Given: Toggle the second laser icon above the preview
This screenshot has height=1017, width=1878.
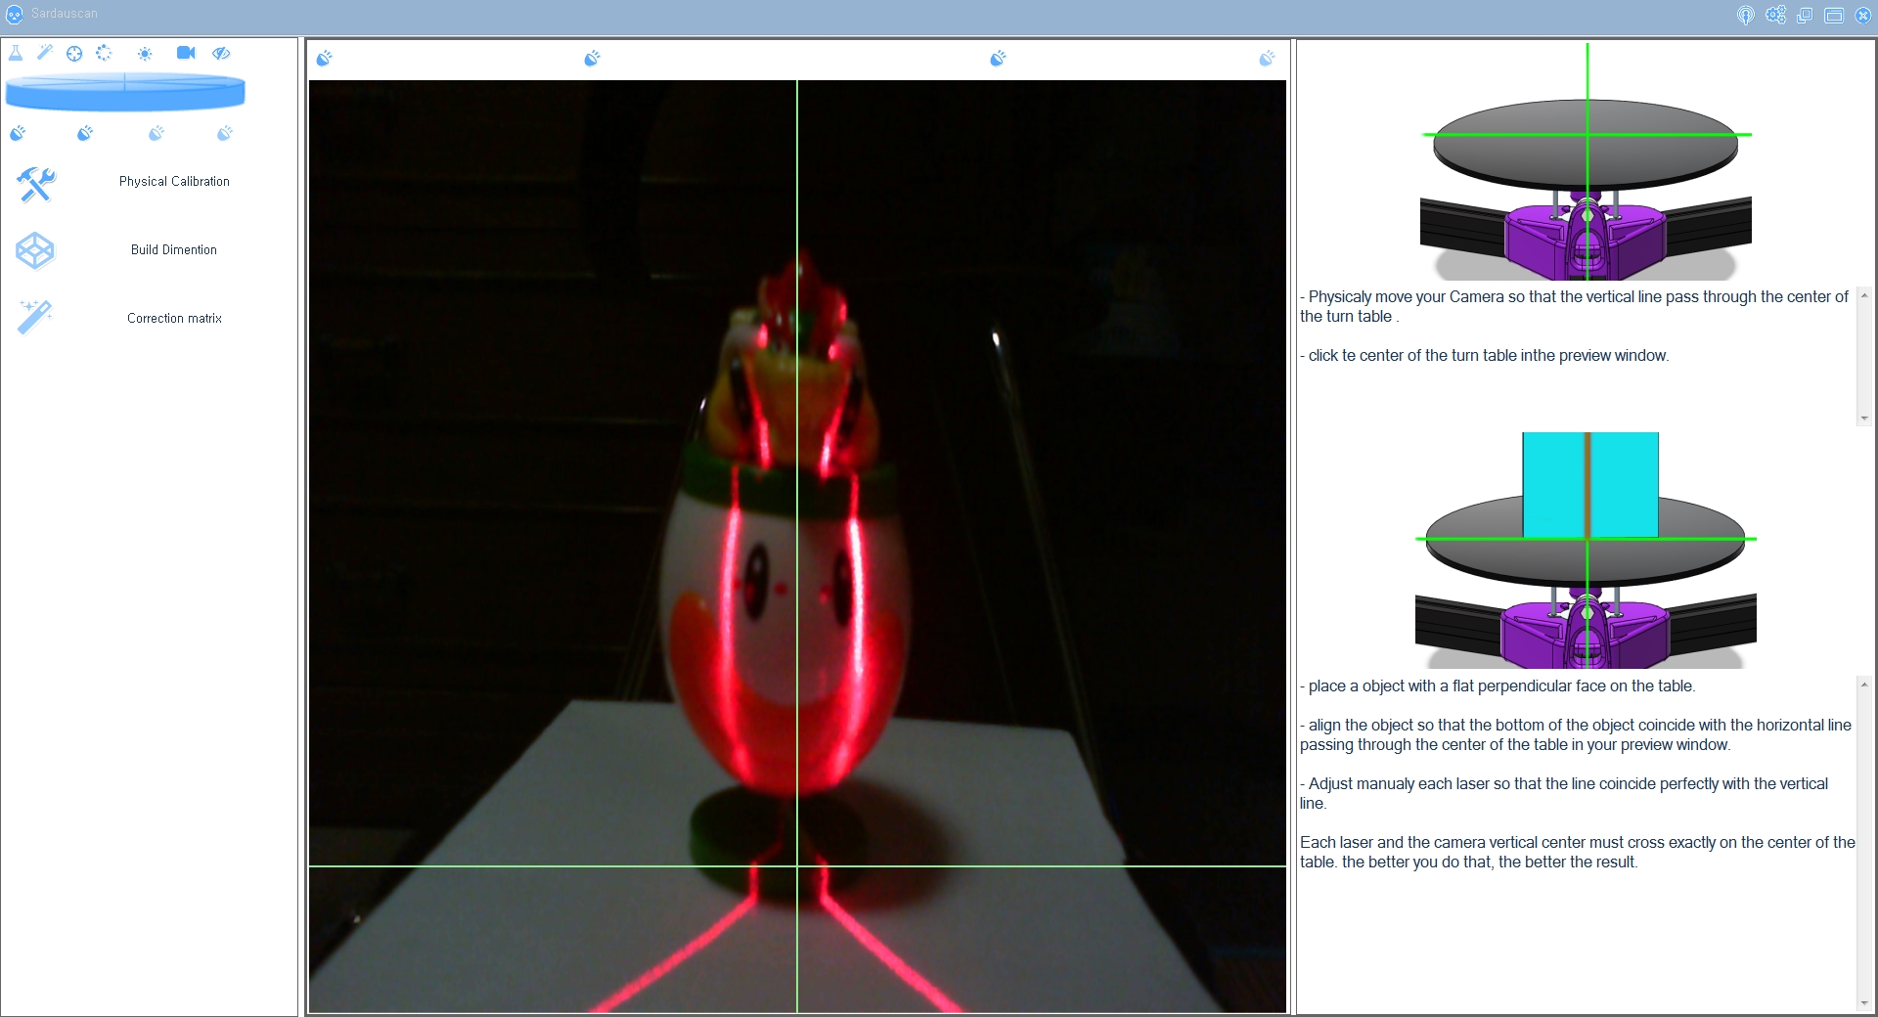Looking at the screenshot, I should coord(592,59).
